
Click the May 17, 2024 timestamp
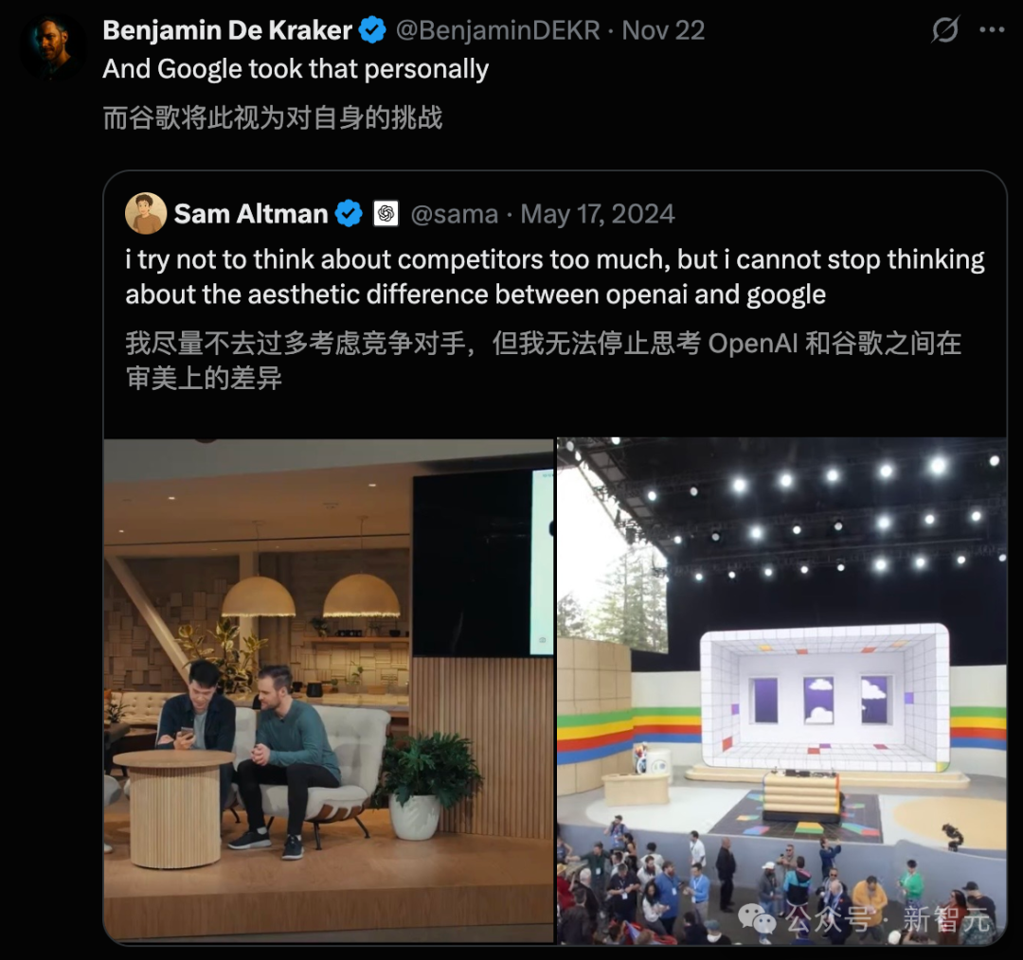(598, 215)
